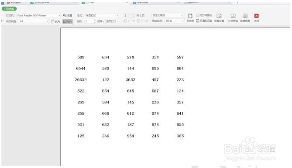Click the cell value 954

(x=131, y=136)
